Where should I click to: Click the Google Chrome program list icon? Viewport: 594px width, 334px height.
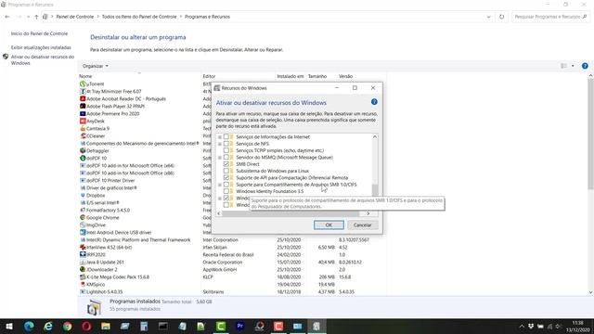pos(83,217)
